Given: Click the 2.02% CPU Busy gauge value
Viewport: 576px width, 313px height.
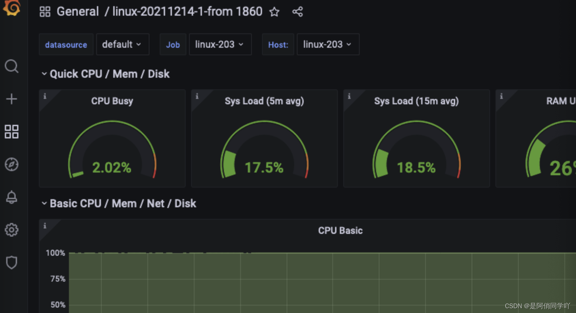Looking at the screenshot, I should (x=112, y=167).
